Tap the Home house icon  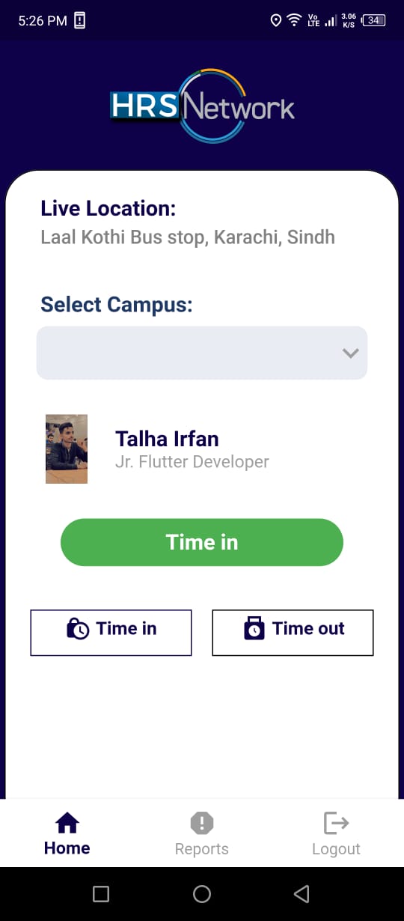pos(67,823)
